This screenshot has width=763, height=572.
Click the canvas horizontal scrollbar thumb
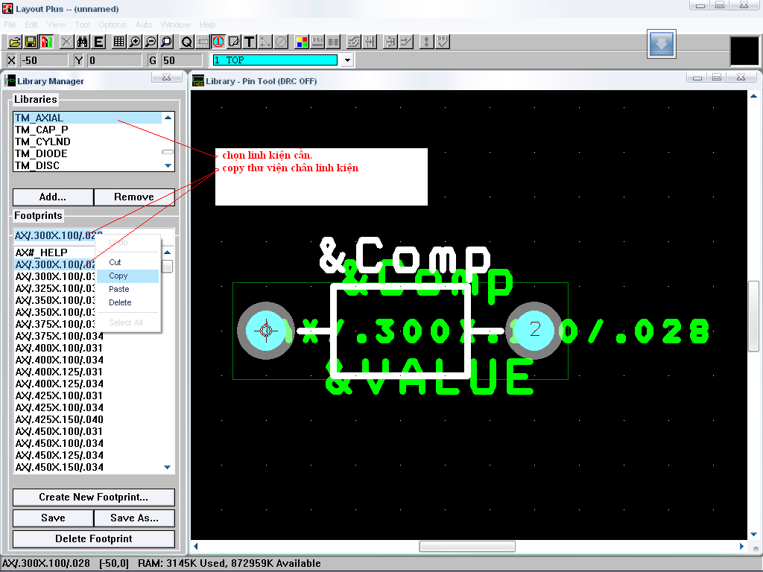[467, 547]
